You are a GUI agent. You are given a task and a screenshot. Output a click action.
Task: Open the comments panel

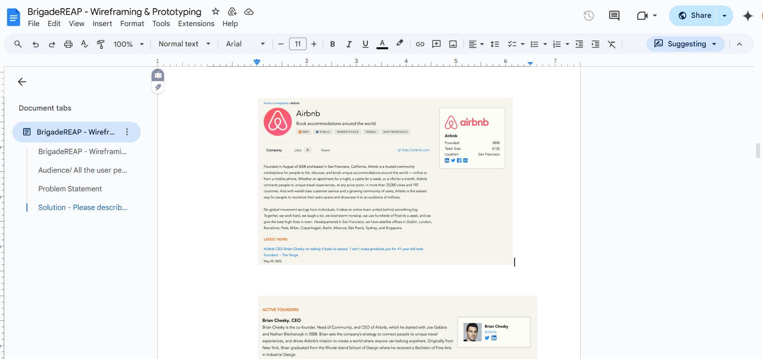pos(614,16)
